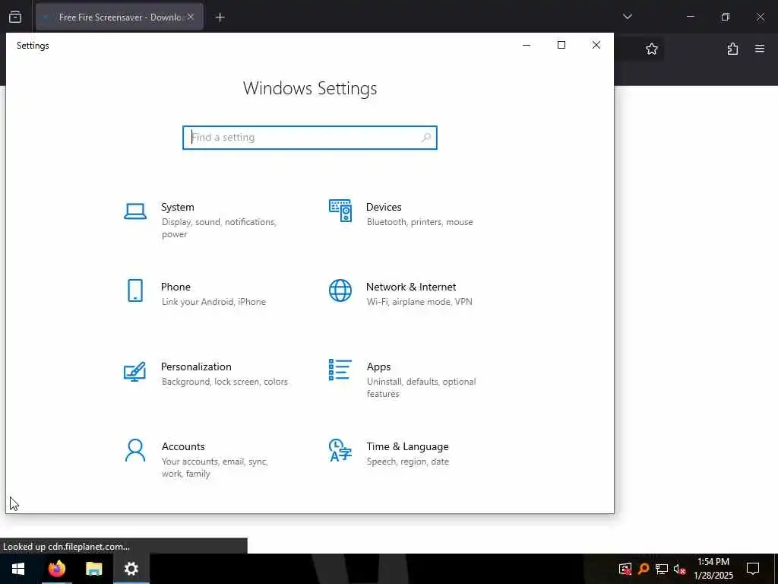Click 'Background, lock screen, colors' description
This screenshot has width=778, height=584.
[x=225, y=382]
